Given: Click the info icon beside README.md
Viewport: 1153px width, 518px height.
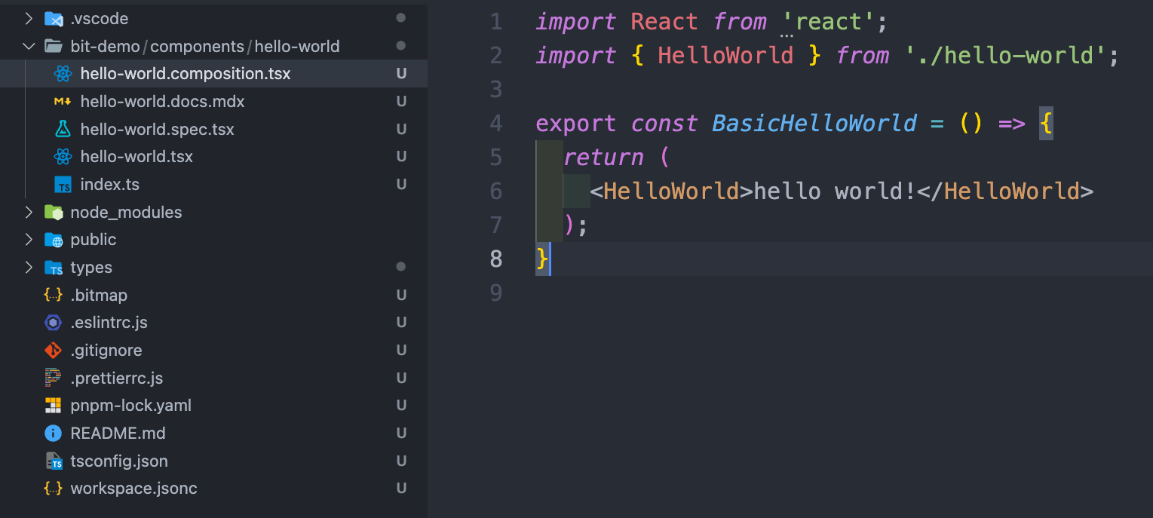Looking at the screenshot, I should [x=54, y=434].
